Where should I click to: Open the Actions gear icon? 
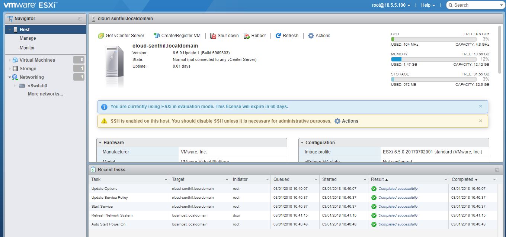tap(311, 35)
